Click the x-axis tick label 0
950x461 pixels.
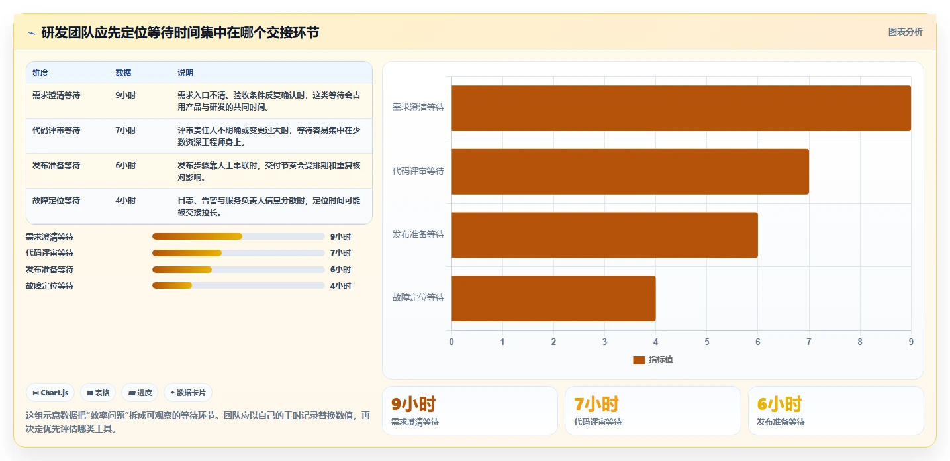tap(451, 342)
